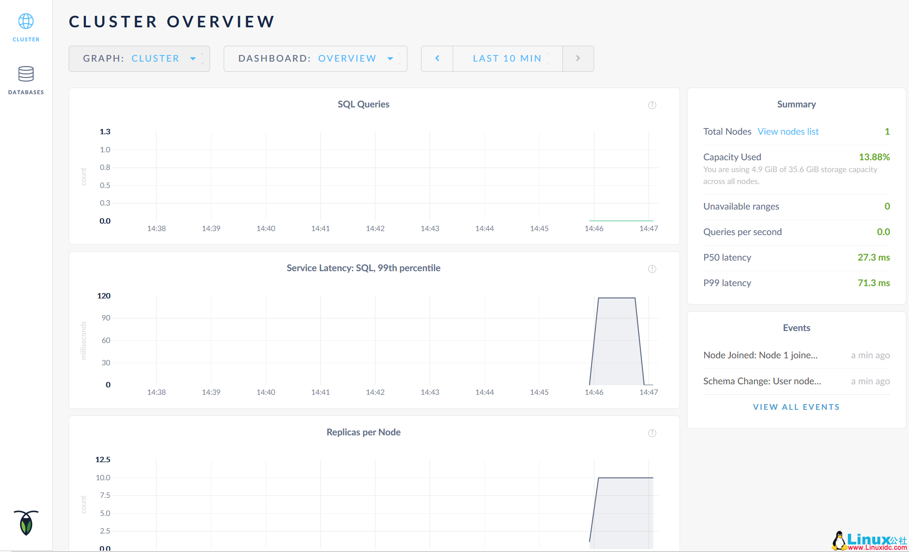This screenshot has width=909, height=552.
Task: Click the SQL Queries chart info icon
Action: tap(652, 105)
